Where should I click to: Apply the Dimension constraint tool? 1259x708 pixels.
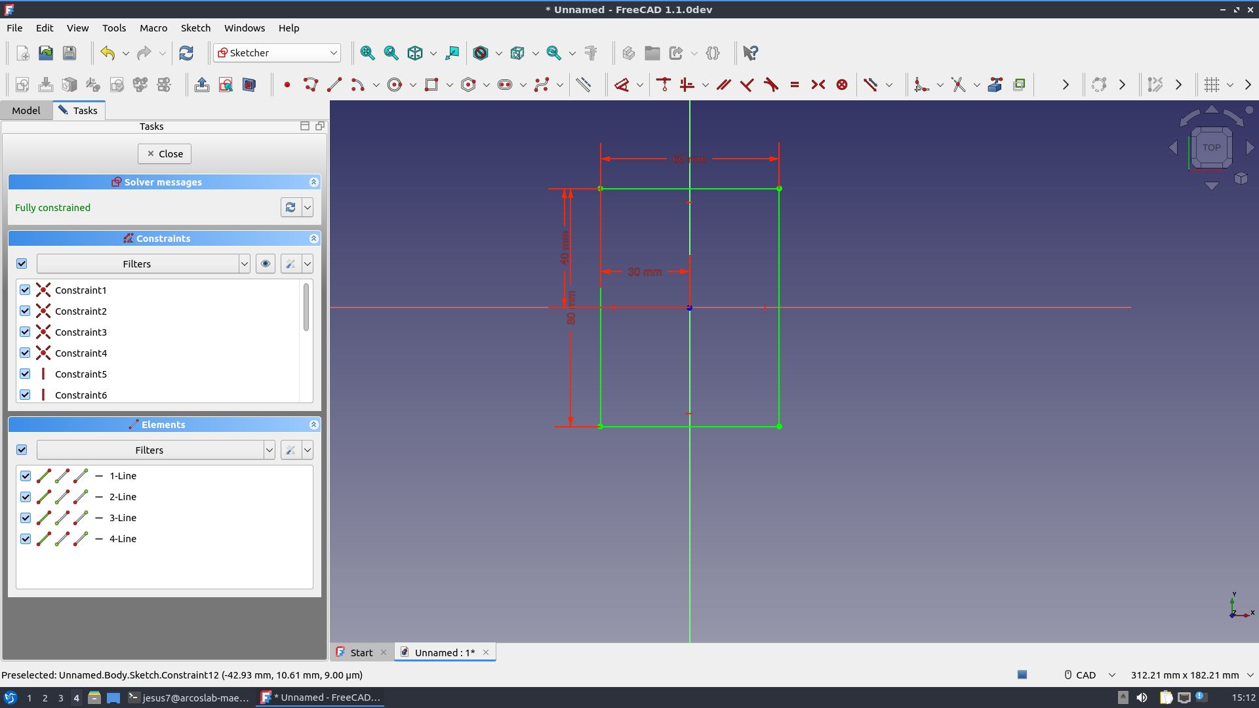tap(622, 85)
